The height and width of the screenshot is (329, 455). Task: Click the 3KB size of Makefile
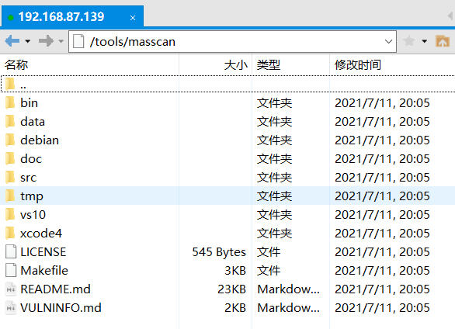(235, 270)
